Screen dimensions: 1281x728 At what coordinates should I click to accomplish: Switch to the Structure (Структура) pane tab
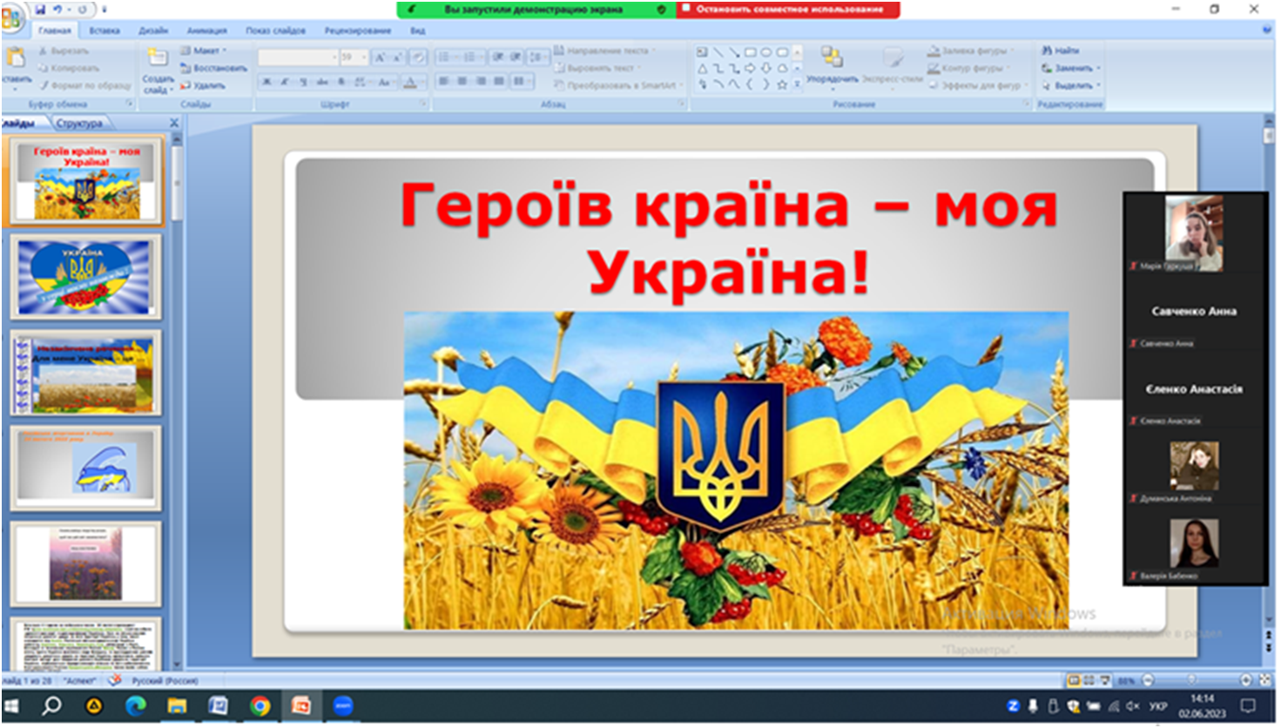coord(79,123)
